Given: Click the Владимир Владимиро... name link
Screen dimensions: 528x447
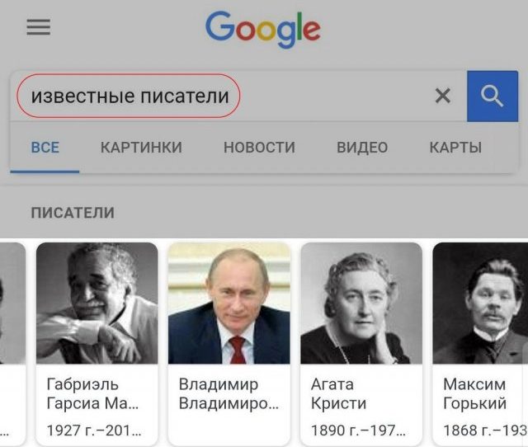Looking at the screenshot, I should click(229, 393).
